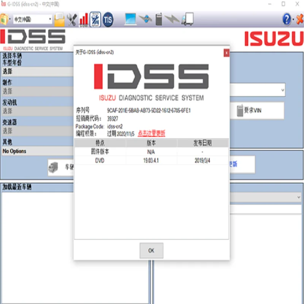
Task: Open the folder icon in toolbar
Action: (59, 19)
